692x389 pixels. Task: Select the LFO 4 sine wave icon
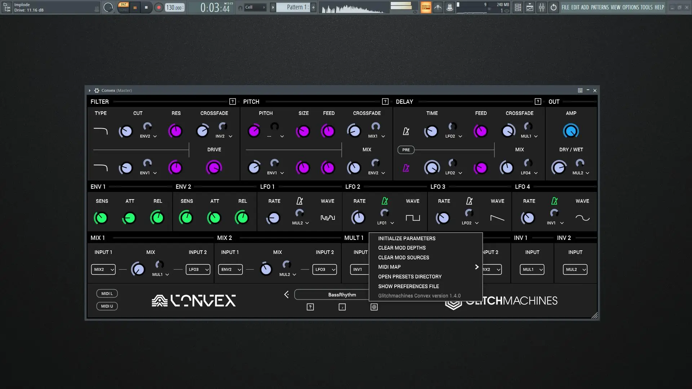tap(582, 218)
